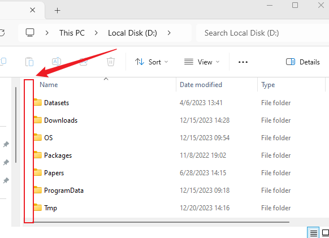Expand chevron after Local Disk (D:)
The width and height of the screenshot is (329, 238).
click(169, 33)
